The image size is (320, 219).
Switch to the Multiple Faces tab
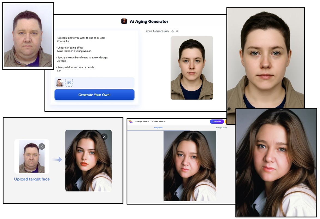[221, 128]
